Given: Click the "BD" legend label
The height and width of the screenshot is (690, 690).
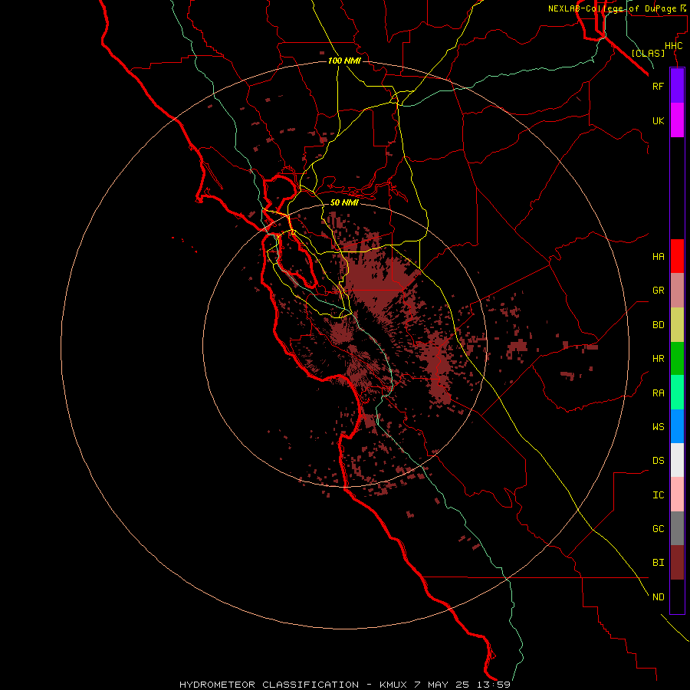Looking at the screenshot, I should point(658,325).
